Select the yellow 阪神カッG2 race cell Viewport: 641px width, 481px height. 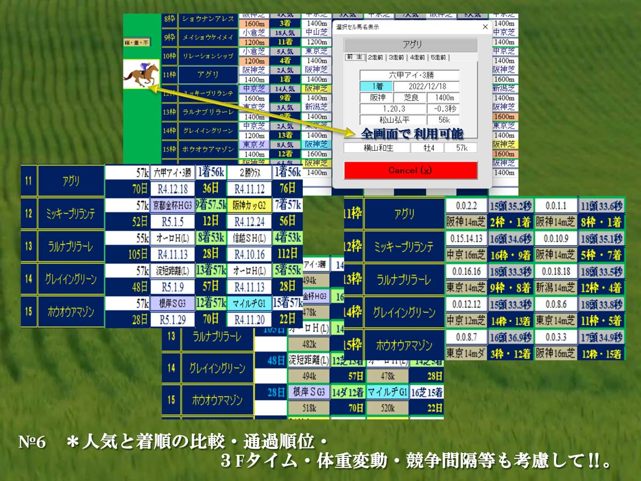[x=249, y=205]
